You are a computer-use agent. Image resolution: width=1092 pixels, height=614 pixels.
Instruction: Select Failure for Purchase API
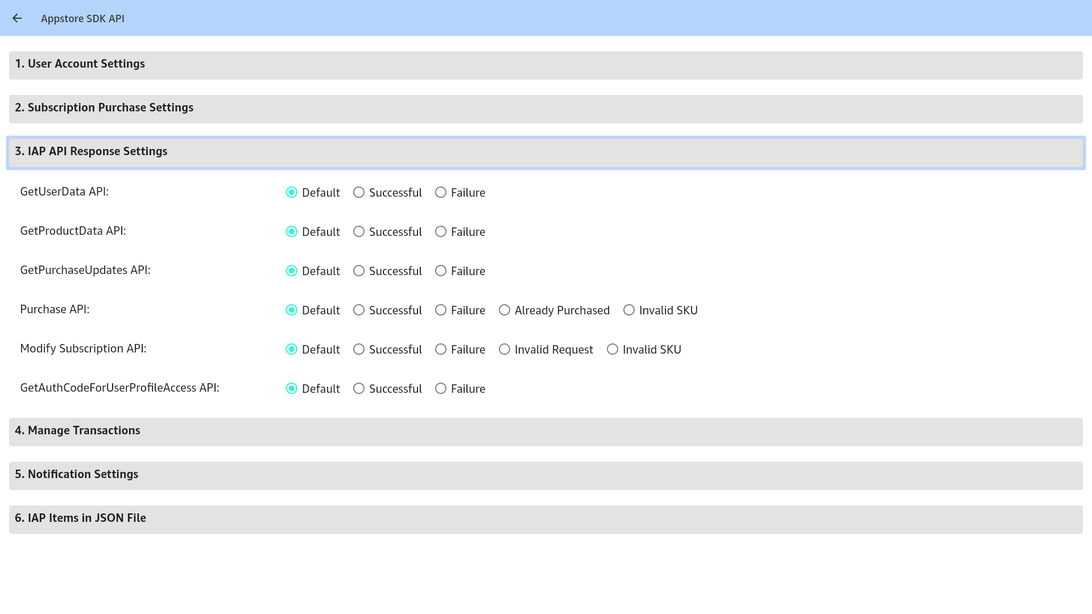pyautogui.click(x=440, y=310)
